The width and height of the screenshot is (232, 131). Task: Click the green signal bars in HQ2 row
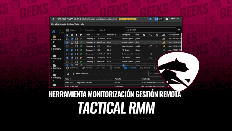point(163,50)
